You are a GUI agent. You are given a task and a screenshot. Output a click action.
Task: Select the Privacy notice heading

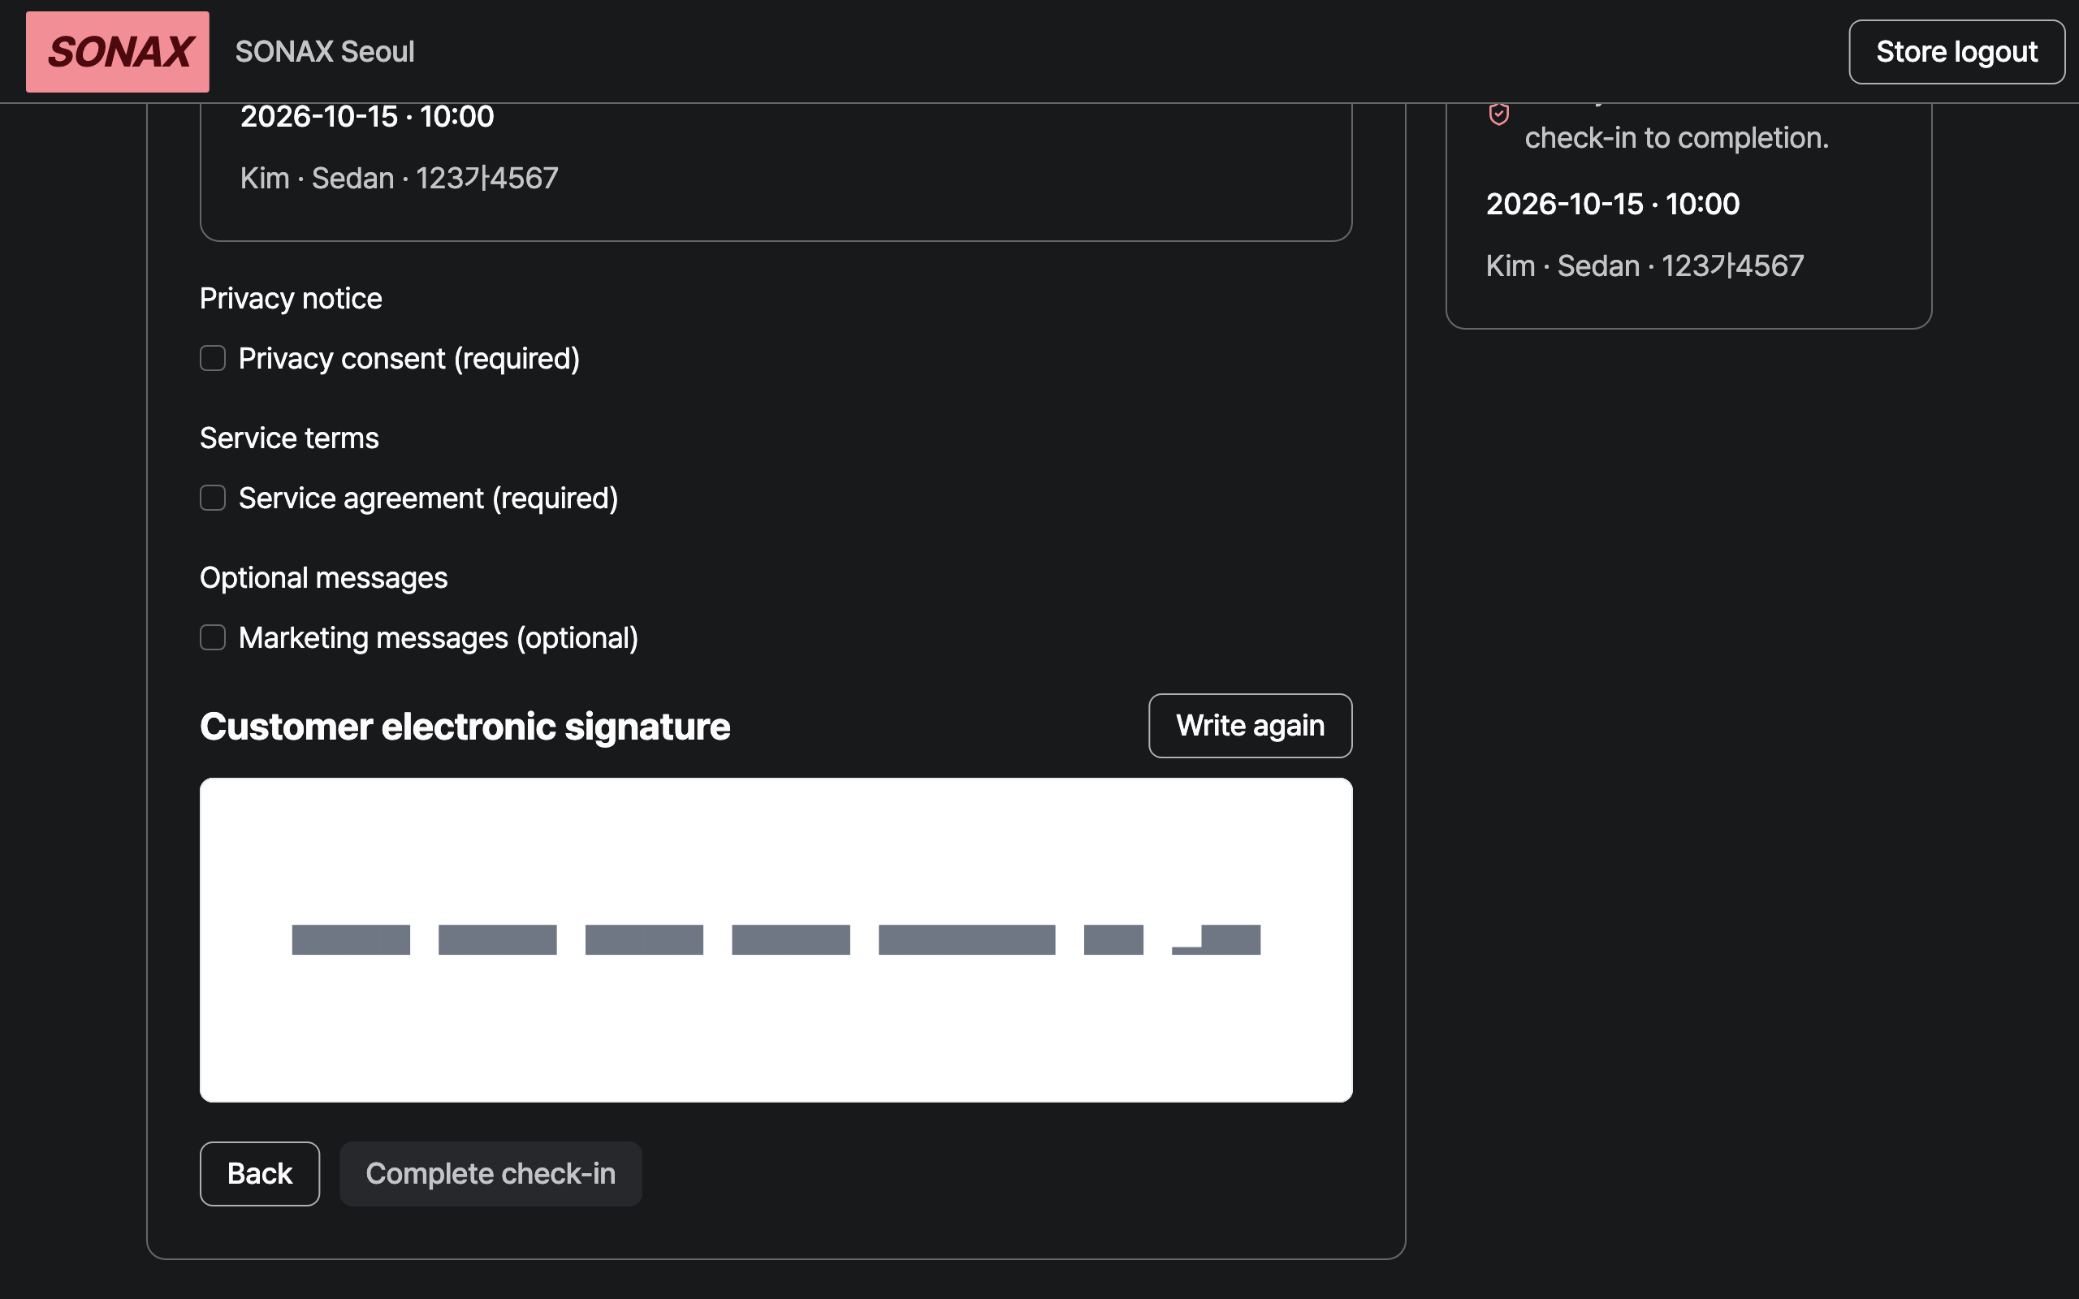click(x=291, y=298)
